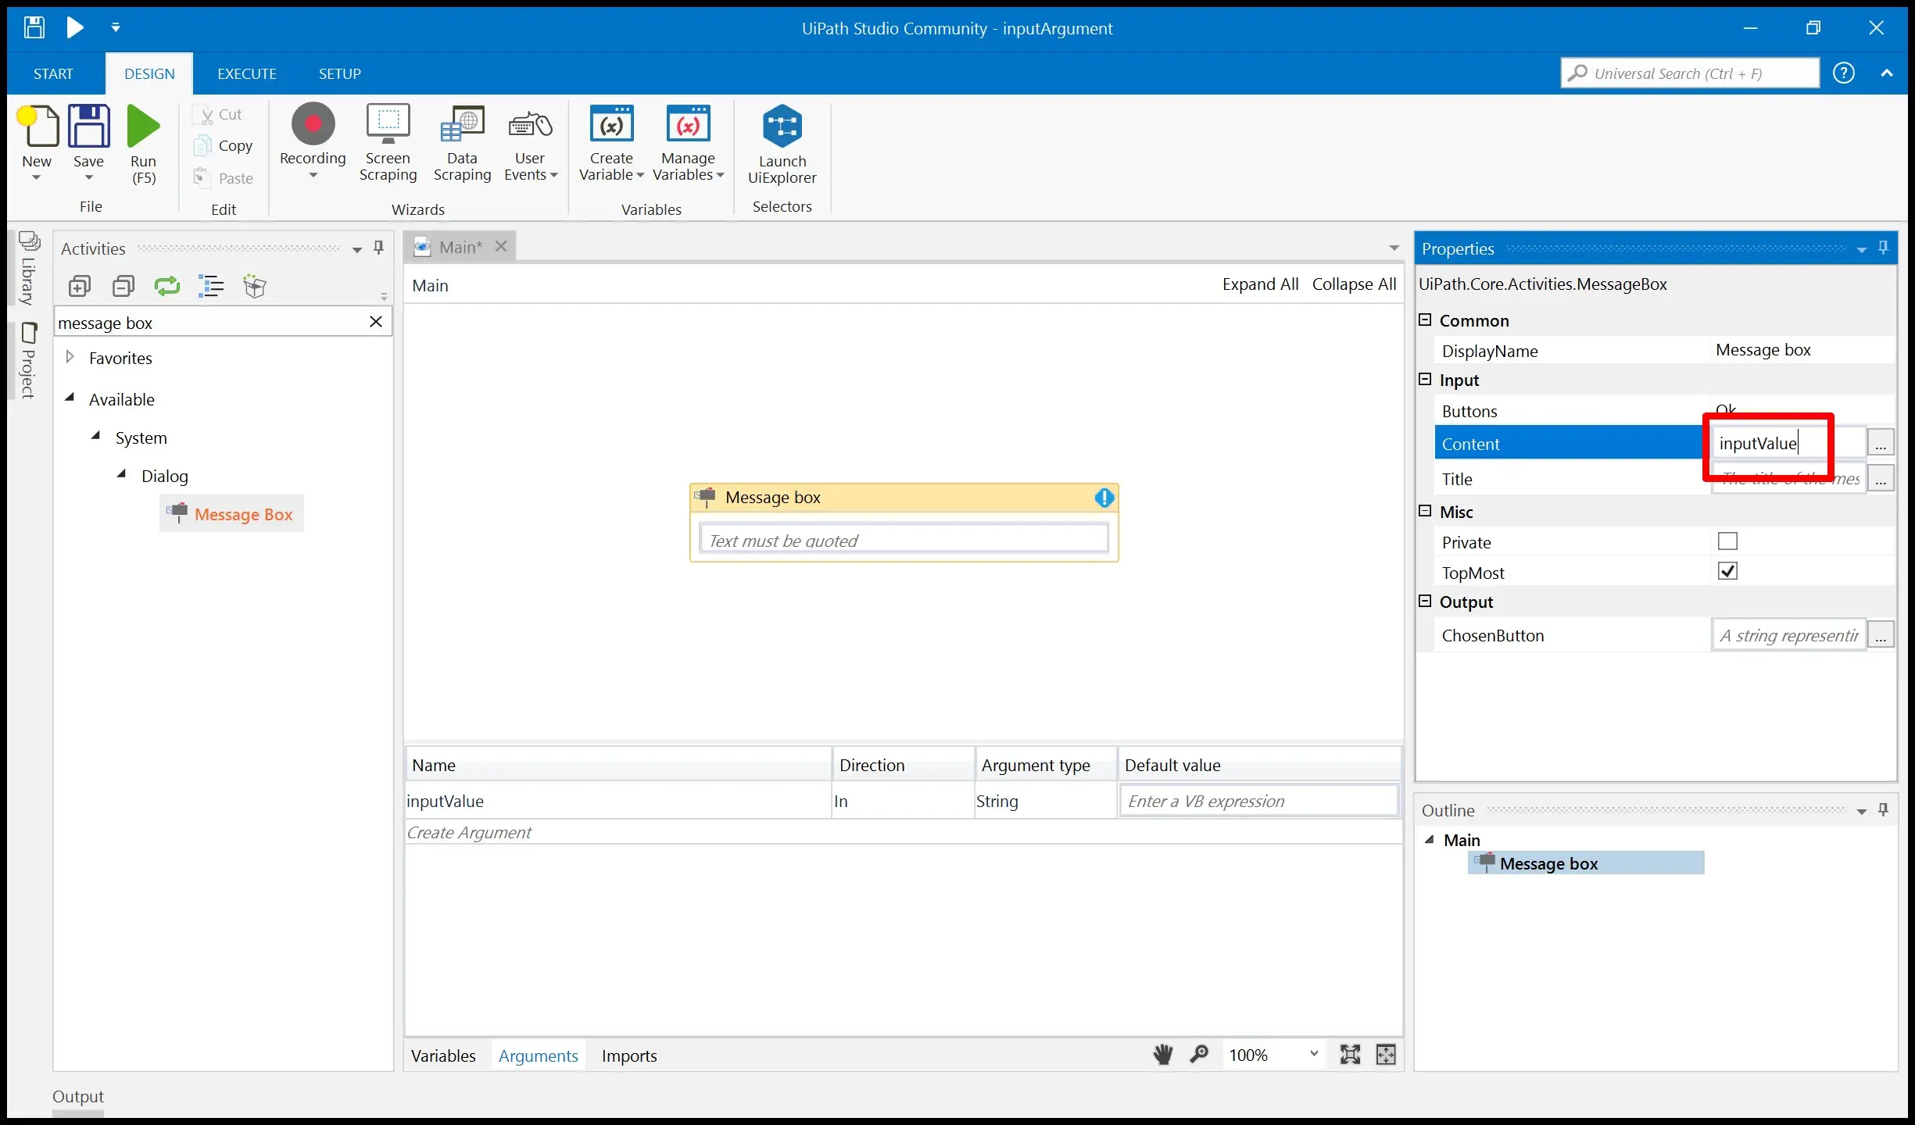Click the Paste command
The height and width of the screenshot is (1125, 1915).
pyautogui.click(x=224, y=178)
